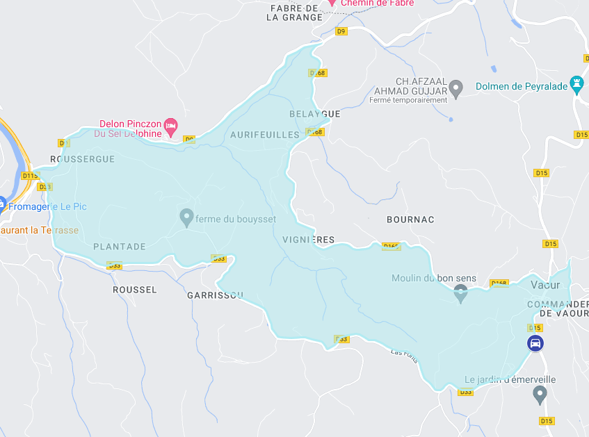The height and width of the screenshot is (437, 589).
Task: Click the FABRE DE LA GRANGE label
Action: [x=295, y=13]
